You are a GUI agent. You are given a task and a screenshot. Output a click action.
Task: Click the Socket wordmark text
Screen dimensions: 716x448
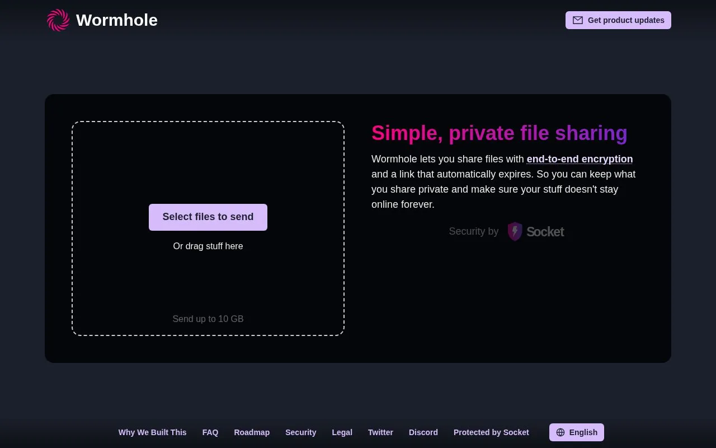[x=545, y=232]
